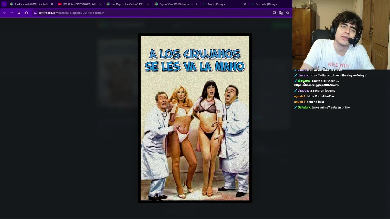Click BotRix username in chat
The width and height of the screenshot is (390, 219).
pyautogui.click(x=306, y=81)
